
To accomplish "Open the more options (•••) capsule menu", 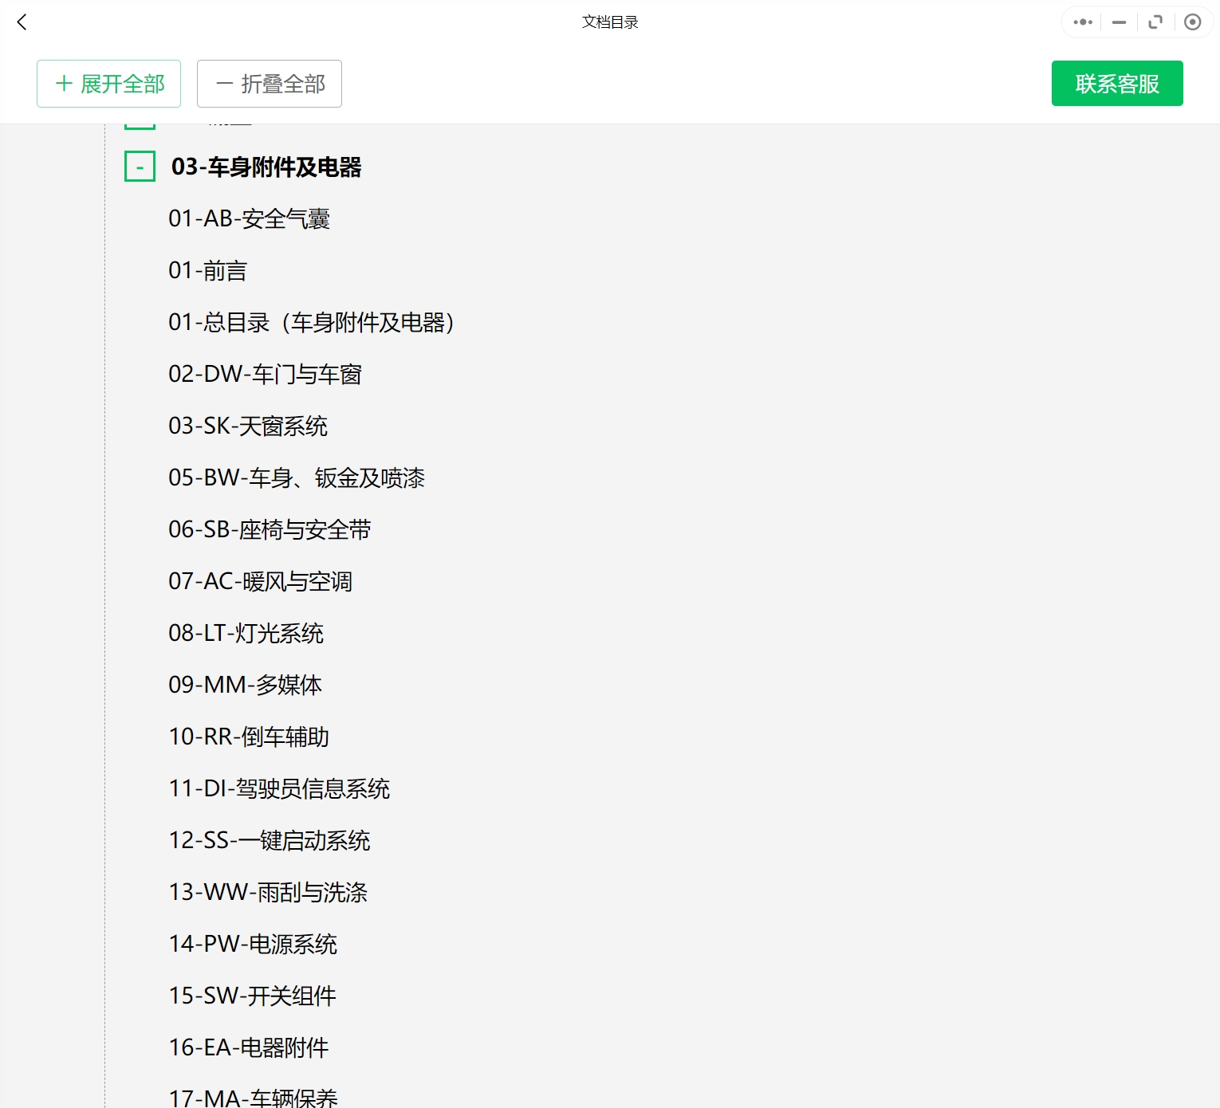I will coord(1081,22).
